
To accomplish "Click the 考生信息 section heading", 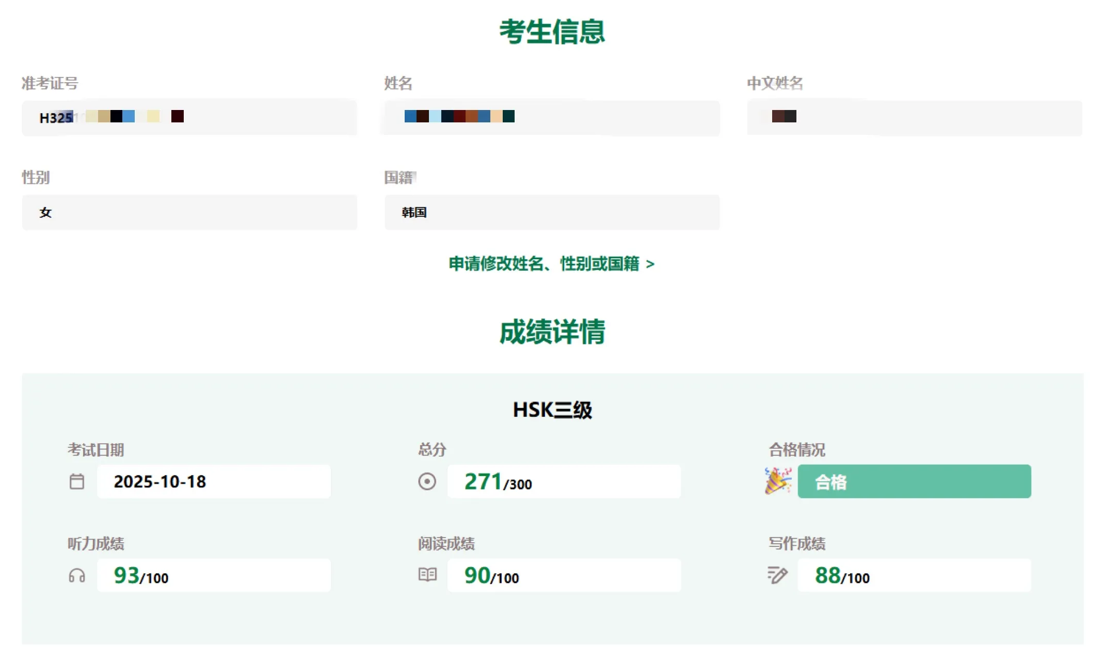I will coord(551,32).
